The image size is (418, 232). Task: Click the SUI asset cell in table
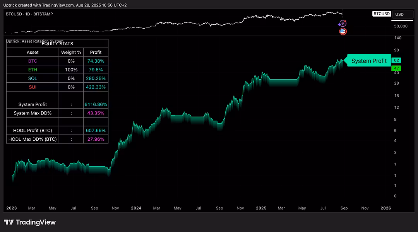pyautogui.click(x=33, y=87)
